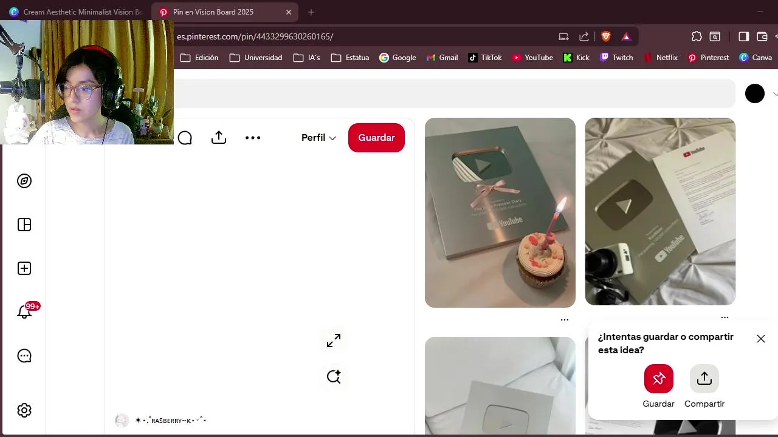
Task: Click the share page icon in address bar
Action: coord(584,36)
